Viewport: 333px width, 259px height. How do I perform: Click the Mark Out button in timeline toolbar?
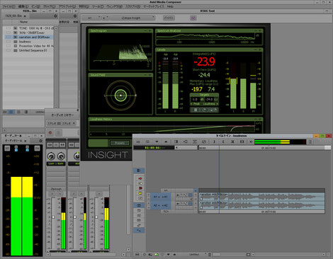[223, 142]
